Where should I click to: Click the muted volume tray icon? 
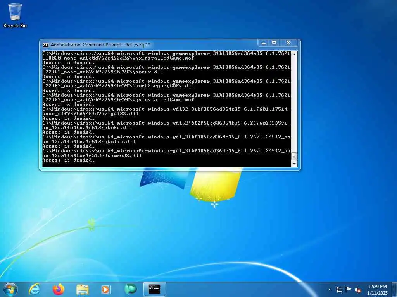[358, 290]
